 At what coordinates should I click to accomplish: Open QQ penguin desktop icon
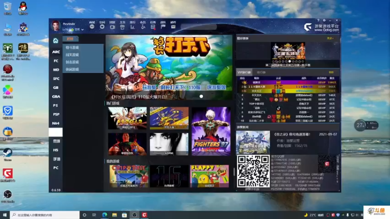click(x=23, y=8)
